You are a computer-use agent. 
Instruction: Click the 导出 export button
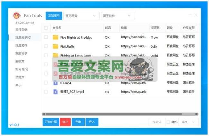(78, 122)
